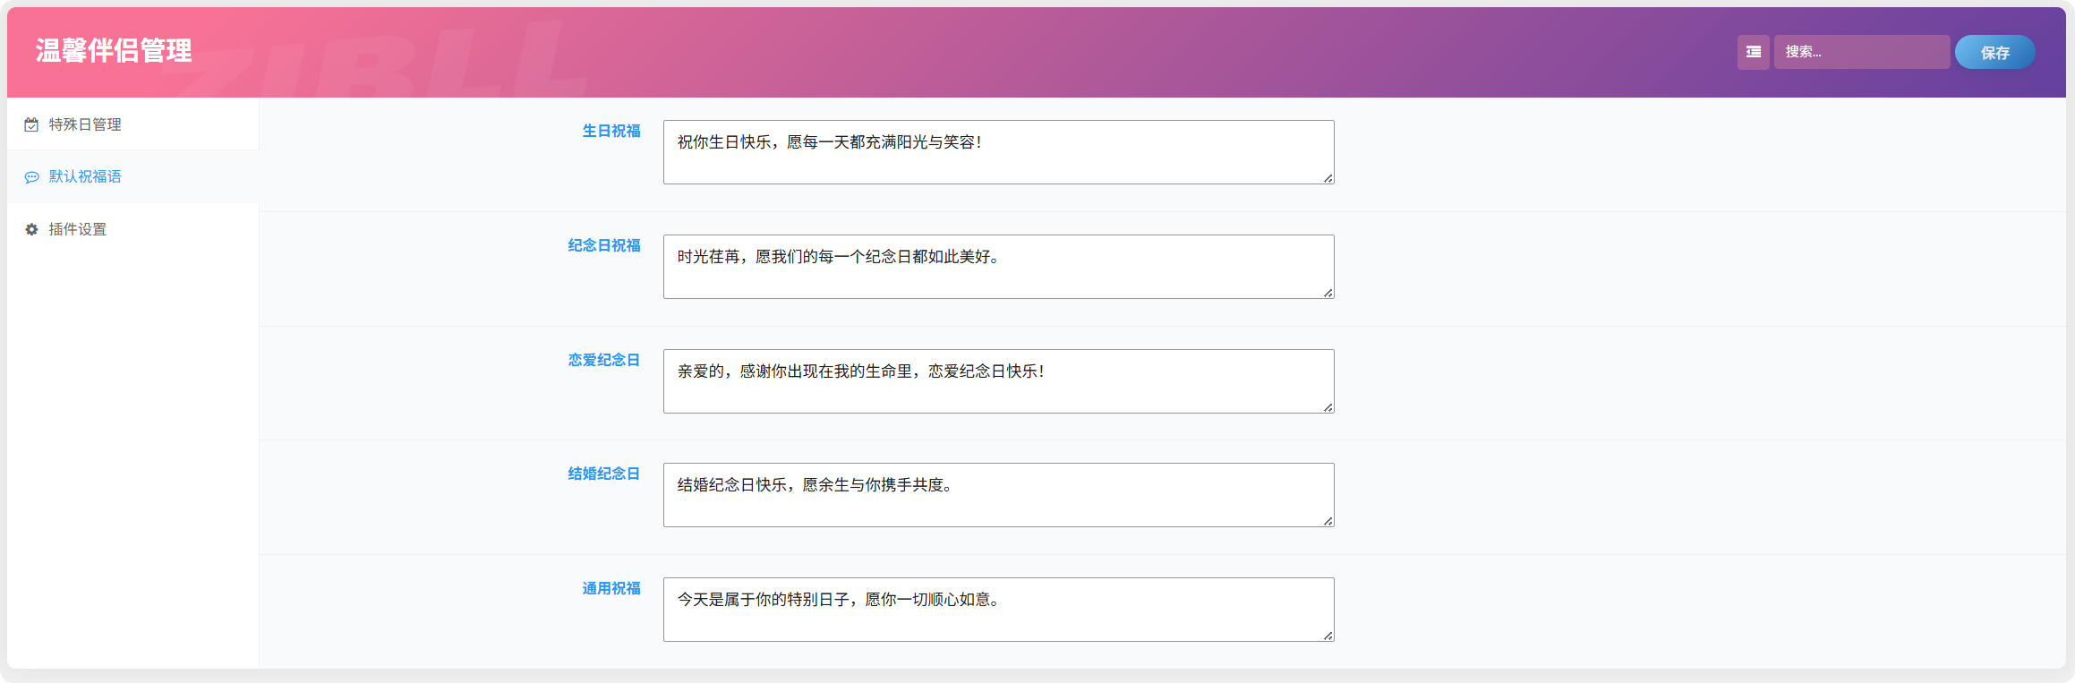Select the 默认祝福语 sidebar tab

point(132,176)
